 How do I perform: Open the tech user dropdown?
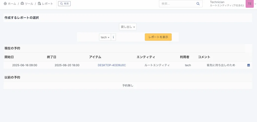[x=105, y=37]
